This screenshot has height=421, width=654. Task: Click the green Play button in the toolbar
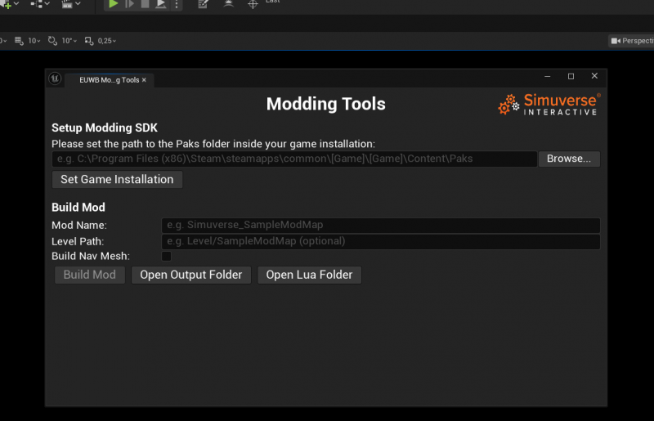tap(113, 4)
